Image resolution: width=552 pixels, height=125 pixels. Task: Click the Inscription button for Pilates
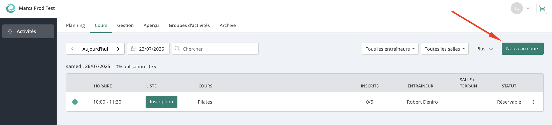pos(162,102)
